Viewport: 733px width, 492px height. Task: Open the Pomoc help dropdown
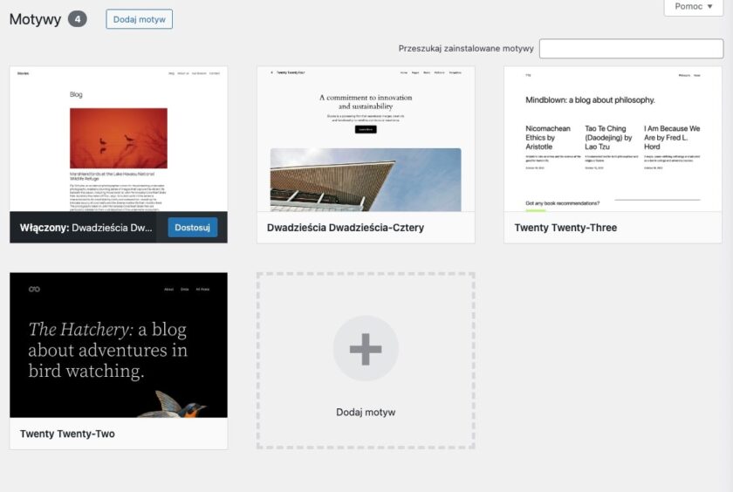click(x=693, y=7)
